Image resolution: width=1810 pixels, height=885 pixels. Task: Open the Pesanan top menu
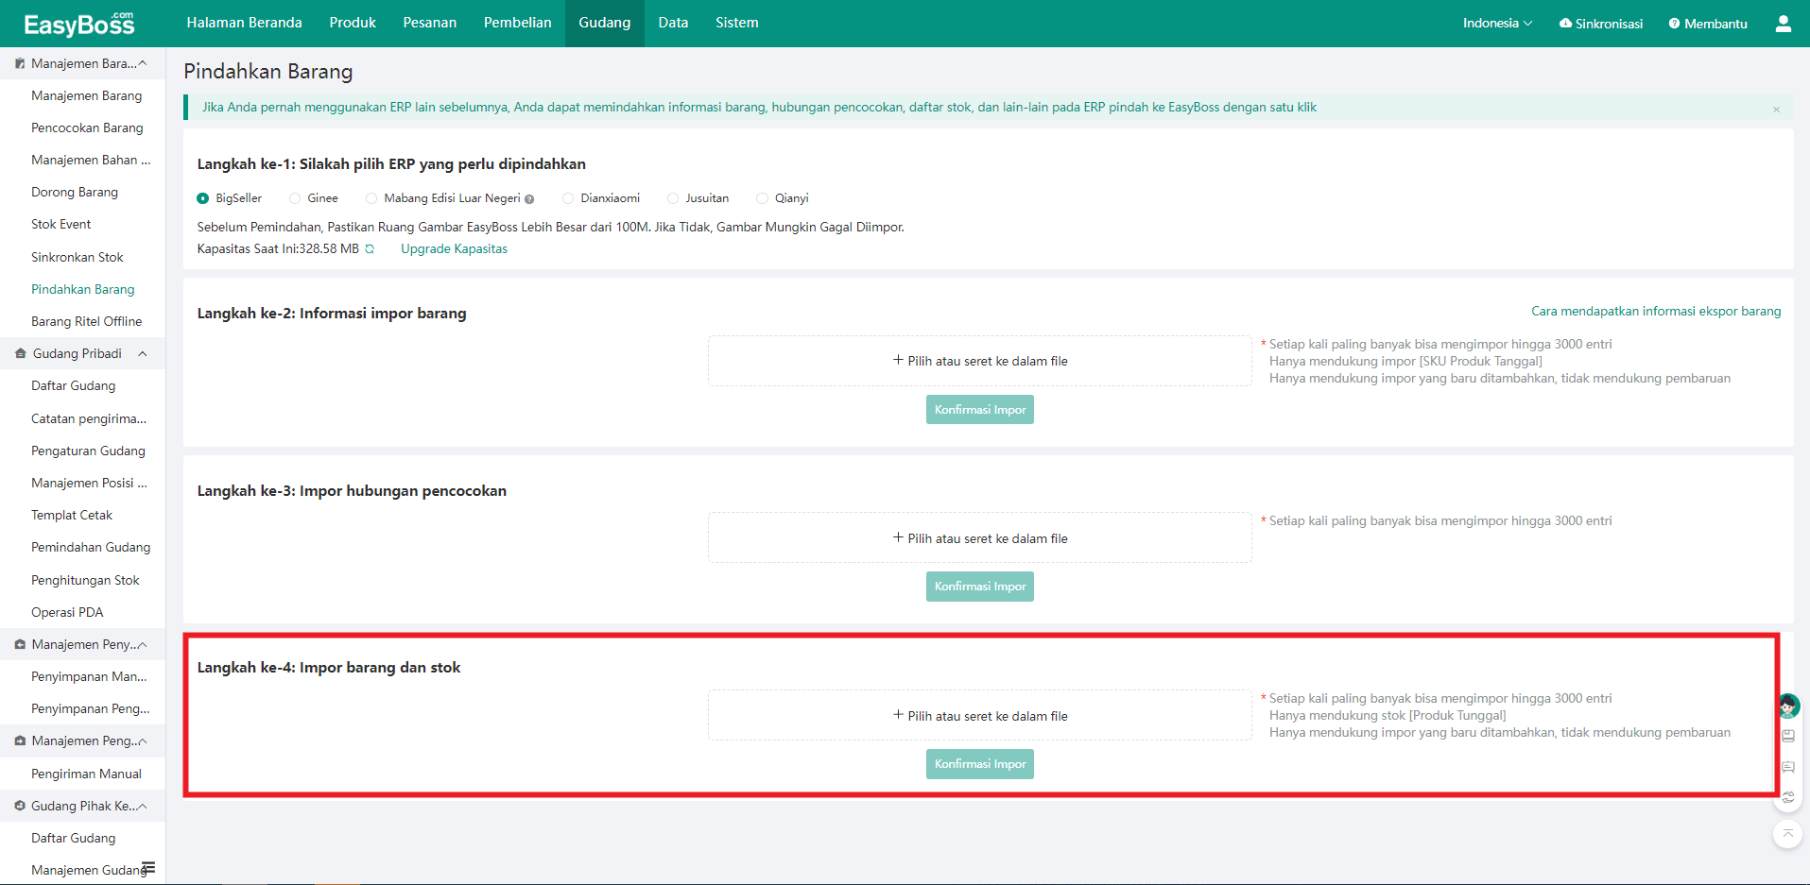(x=430, y=23)
